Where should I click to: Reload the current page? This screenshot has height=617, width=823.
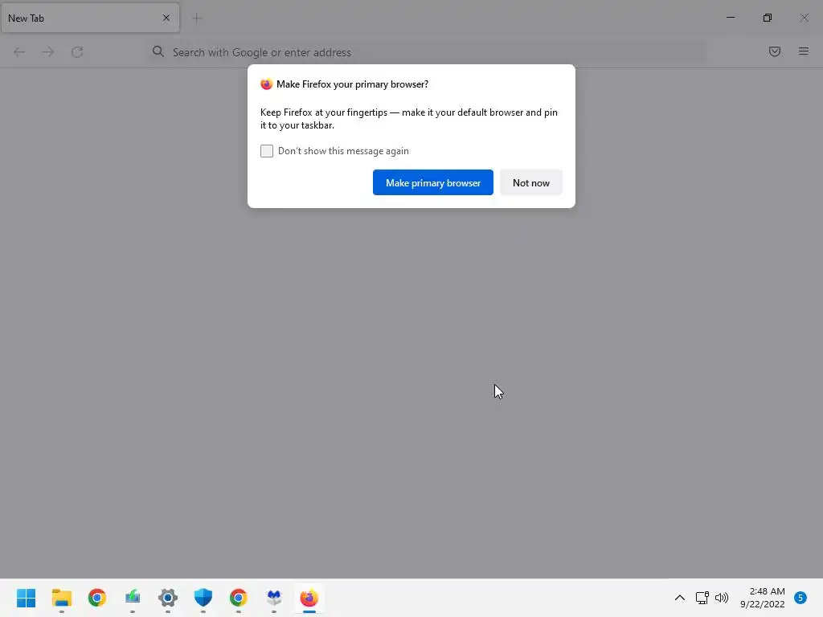tap(77, 52)
